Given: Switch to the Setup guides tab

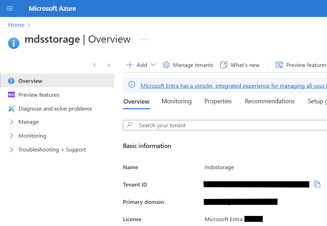Looking at the screenshot, I should (x=317, y=101).
